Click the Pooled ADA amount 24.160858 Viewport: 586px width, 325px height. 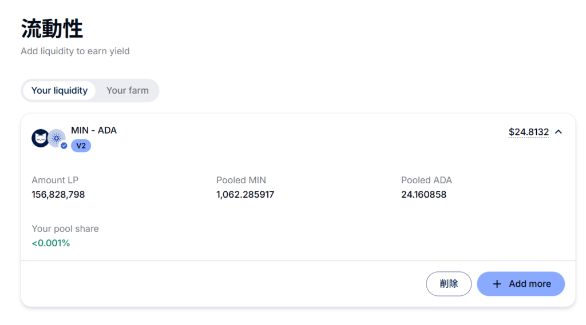point(423,194)
